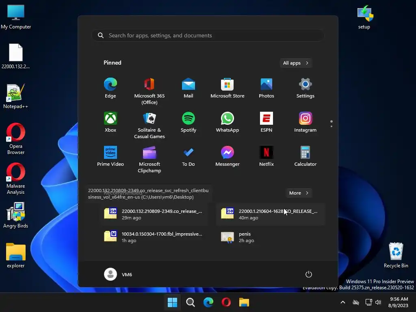Click the OneDrive tray icon
The height and width of the screenshot is (312, 416).
pyautogui.click(x=356, y=302)
